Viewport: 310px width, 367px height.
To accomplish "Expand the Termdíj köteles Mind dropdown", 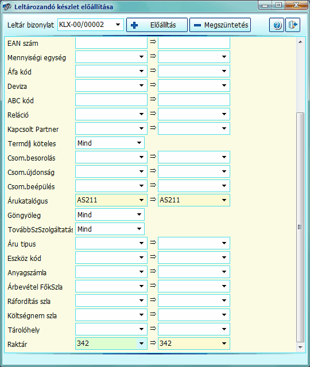I will coord(139,143).
